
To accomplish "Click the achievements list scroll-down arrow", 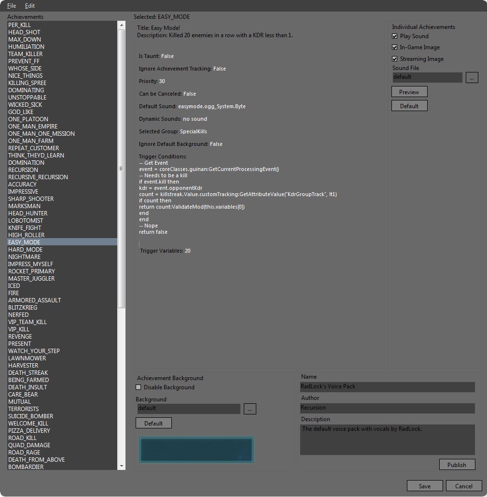I will (x=121, y=466).
